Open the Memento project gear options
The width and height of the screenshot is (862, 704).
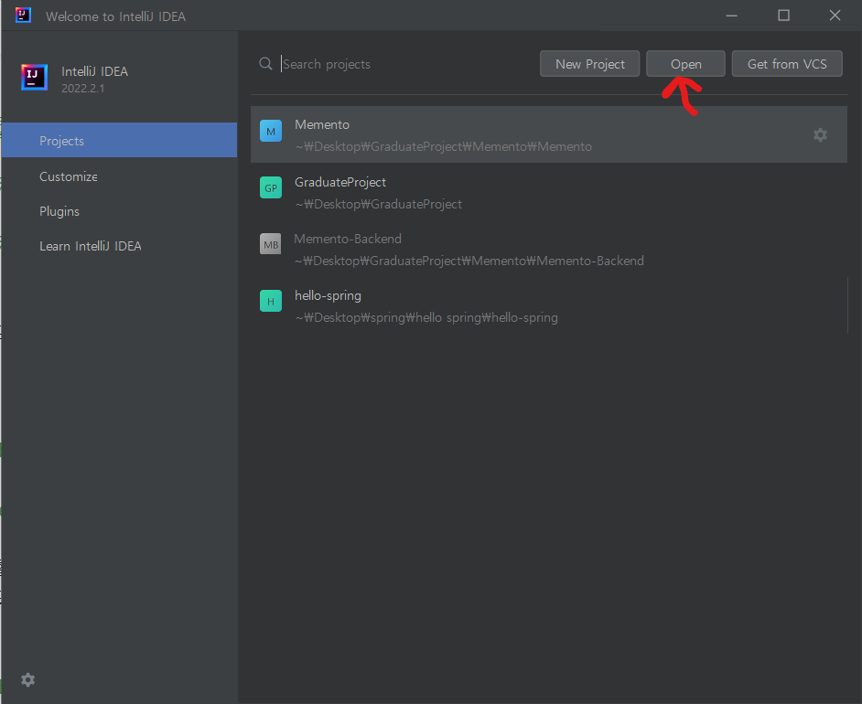(820, 135)
